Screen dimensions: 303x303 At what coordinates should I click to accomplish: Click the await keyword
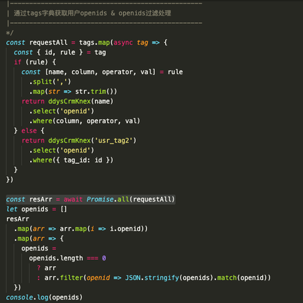pyautogui.click(x=73, y=199)
